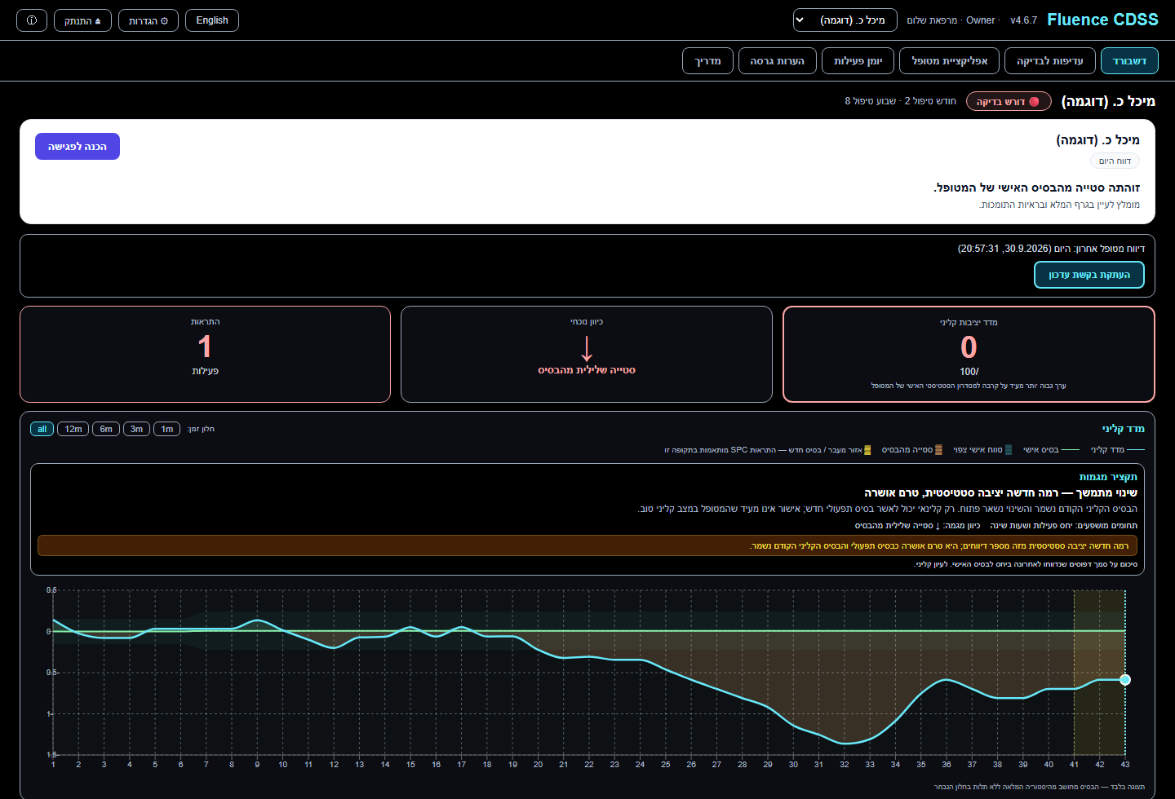Click the חודש טיפול 2 · שבוע טיפול 8 text
Image resolution: width=1175 pixels, height=799 pixels.
pos(900,101)
